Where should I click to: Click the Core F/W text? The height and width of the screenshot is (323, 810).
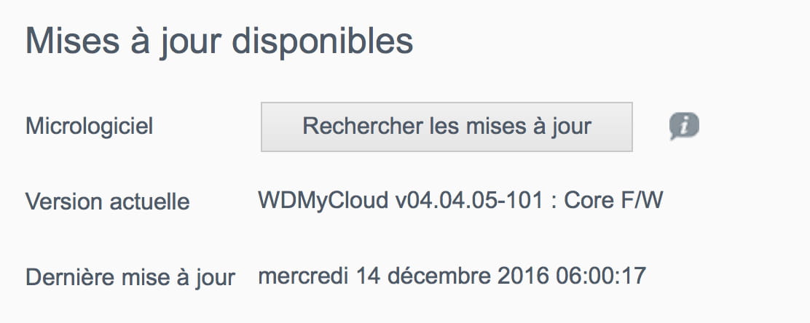(613, 200)
